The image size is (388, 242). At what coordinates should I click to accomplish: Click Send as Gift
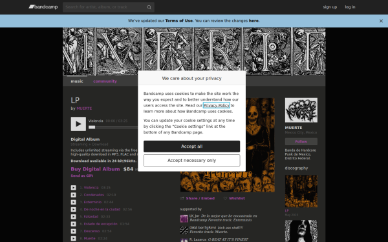pyautogui.click(x=81, y=176)
